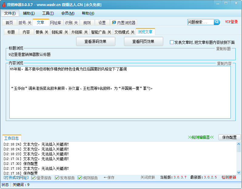Switch to the 网址库 tab
Image resolution: width=242 pixels, height=189 pixels.
[x=55, y=23]
